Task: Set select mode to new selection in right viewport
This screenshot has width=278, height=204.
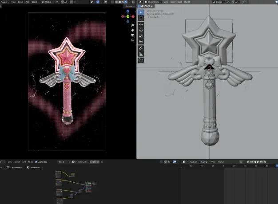Action: point(139,6)
